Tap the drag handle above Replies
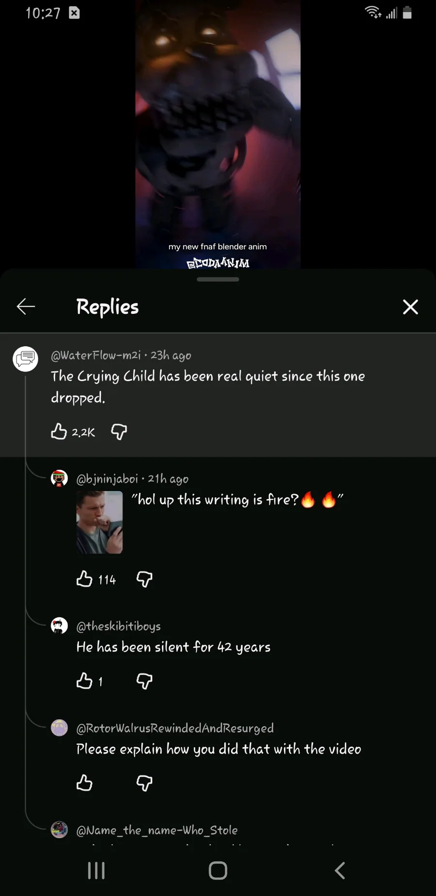This screenshot has height=896, width=436. [218, 279]
